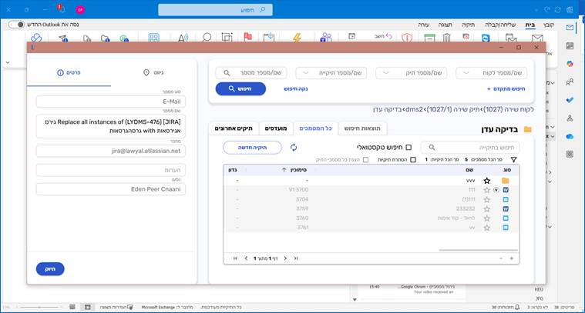Check the הסתרת תיקיות checkbox
The height and width of the screenshot is (313, 585).
click(x=413, y=160)
